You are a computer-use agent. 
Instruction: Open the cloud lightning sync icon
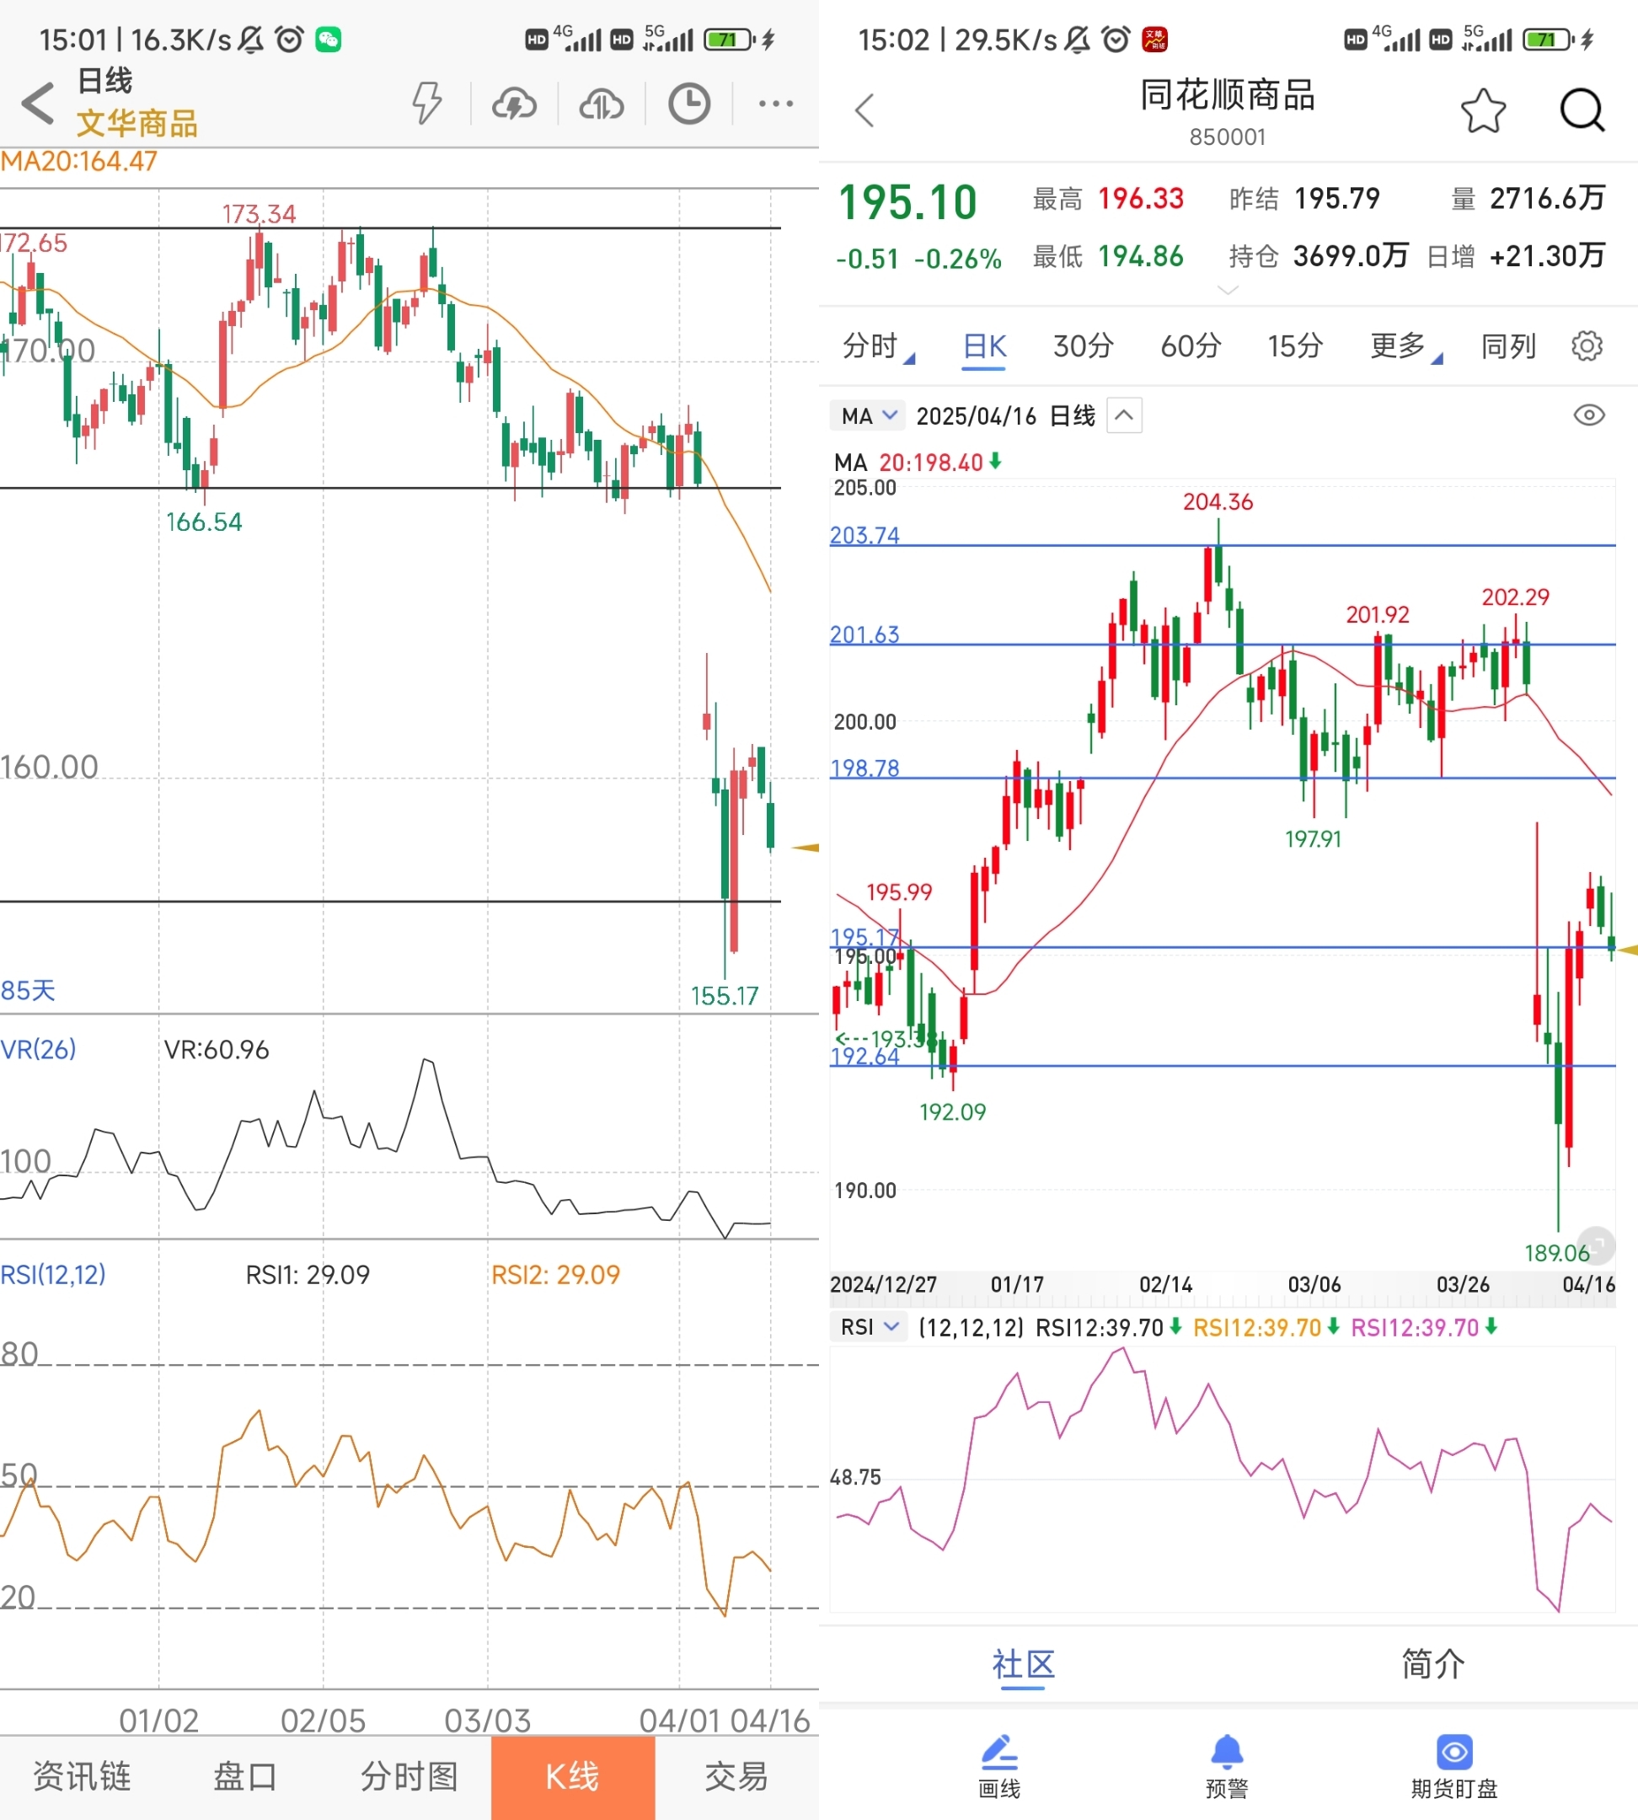[514, 104]
